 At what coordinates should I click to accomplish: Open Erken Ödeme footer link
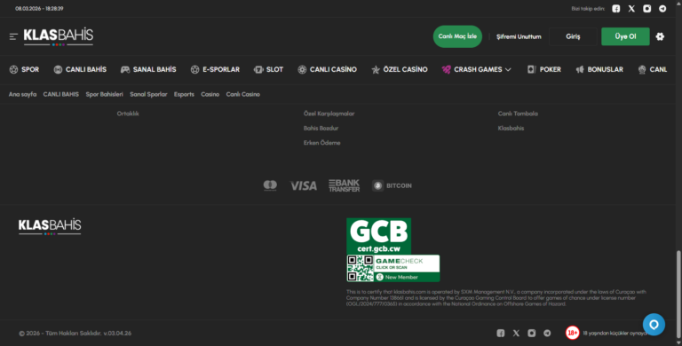321,143
